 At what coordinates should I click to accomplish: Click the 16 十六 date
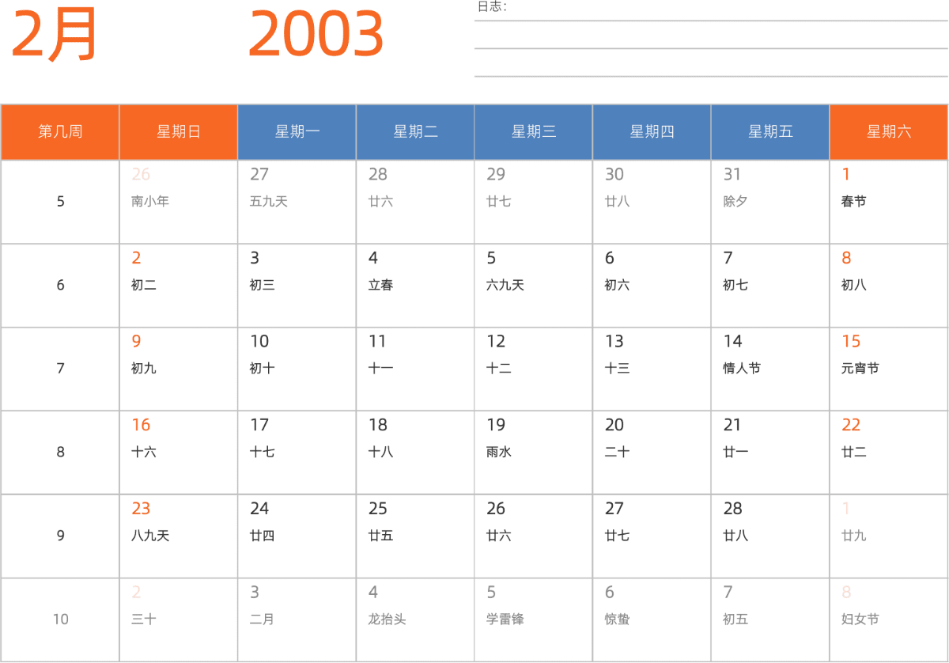point(179,453)
